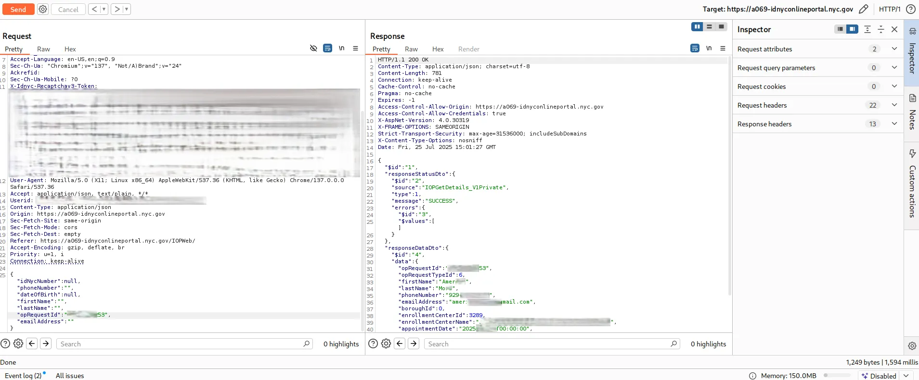Click the Cancel button
Screen dimensions: 919x380
[68, 9]
